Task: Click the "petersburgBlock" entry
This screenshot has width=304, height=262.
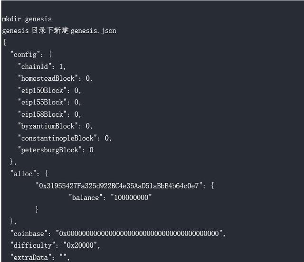Action: (x=56, y=150)
